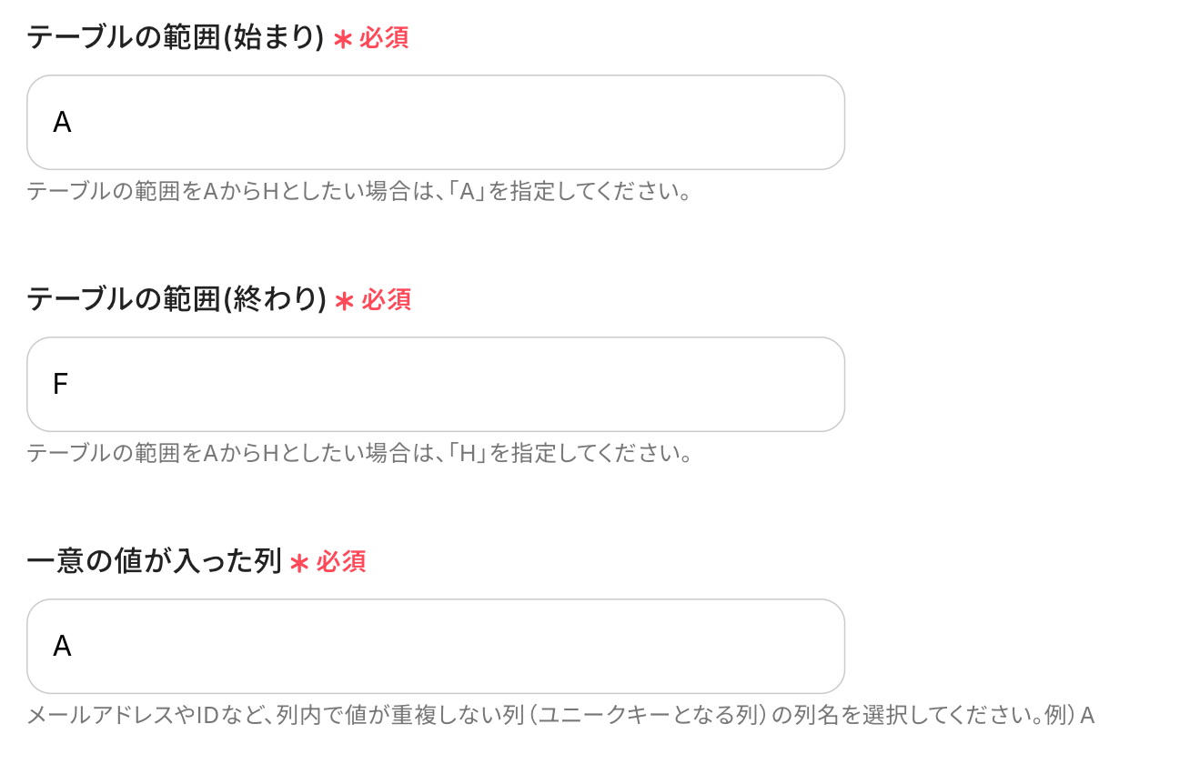Place cursor after A in unique column field

pos(74,647)
